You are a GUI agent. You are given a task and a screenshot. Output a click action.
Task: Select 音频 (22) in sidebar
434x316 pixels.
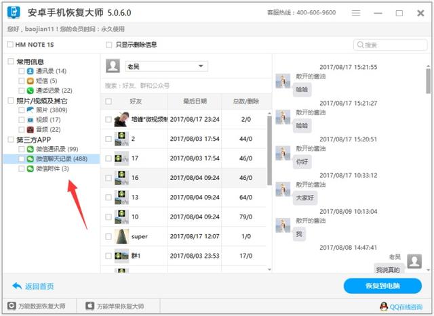click(48, 129)
